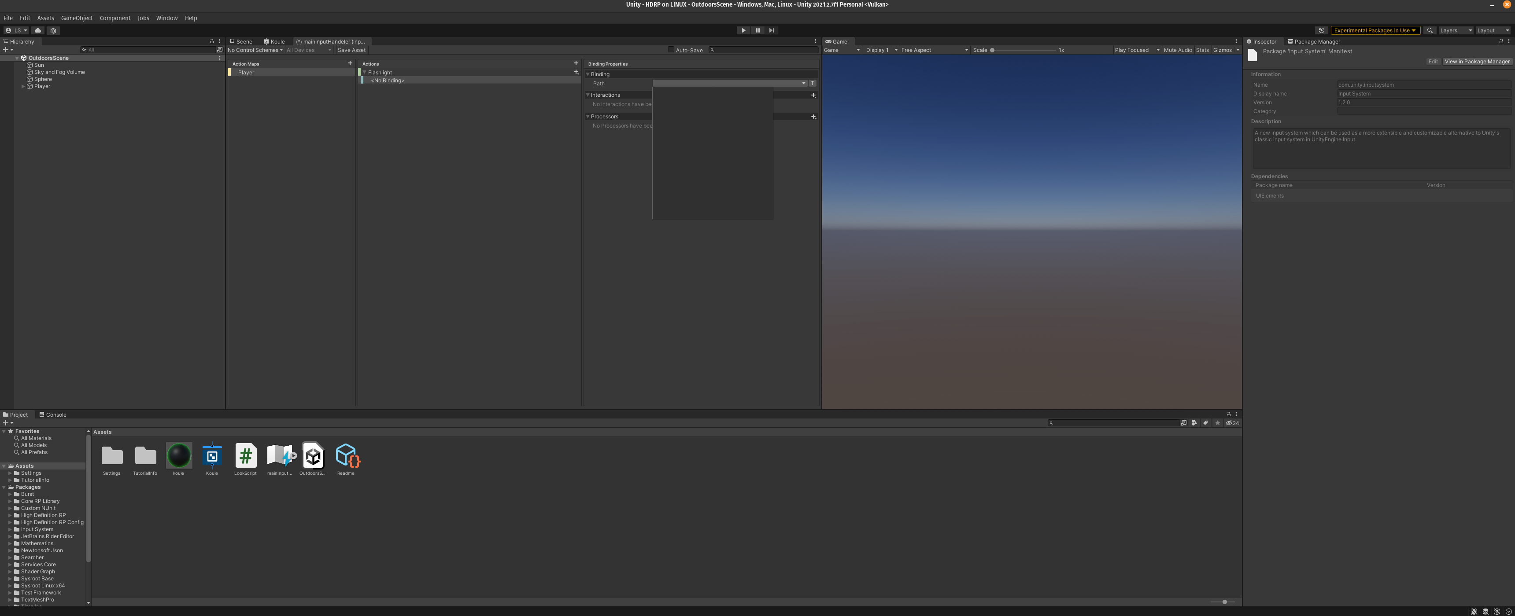Open the global search magnifier icon
Image resolution: width=1515 pixels, height=616 pixels.
point(1429,30)
